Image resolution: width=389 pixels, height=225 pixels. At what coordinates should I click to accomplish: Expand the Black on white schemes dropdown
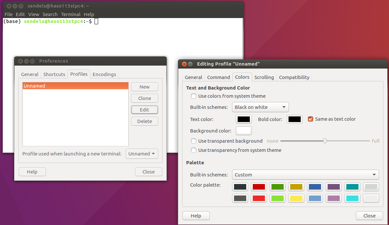point(260,107)
